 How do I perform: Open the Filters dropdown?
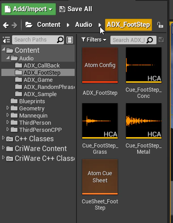tap(94, 40)
